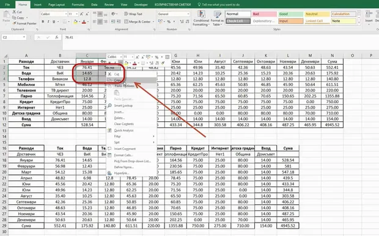The width and height of the screenshot is (379, 236).
Task: Open Conditional Formatting in the ribbon
Action: pos(201,18)
